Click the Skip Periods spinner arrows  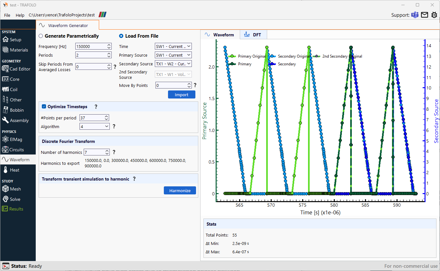tap(109, 66)
